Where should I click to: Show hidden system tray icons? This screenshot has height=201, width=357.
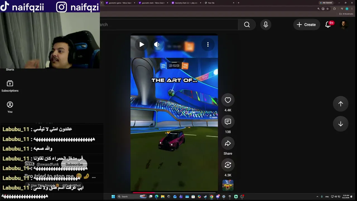point(317,197)
